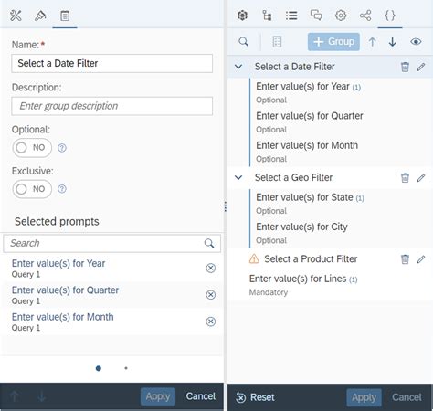Click the search magnifier in the prompts toolbar

coord(244,42)
